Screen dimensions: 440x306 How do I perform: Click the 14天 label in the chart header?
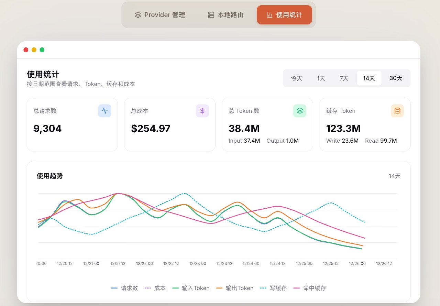[x=395, y=176]
